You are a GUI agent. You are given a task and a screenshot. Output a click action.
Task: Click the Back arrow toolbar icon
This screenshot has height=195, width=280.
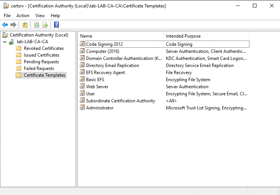[5, 25]
